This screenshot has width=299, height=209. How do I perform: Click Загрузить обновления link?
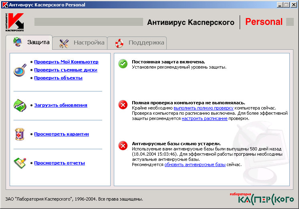click(x=61, y=105)
